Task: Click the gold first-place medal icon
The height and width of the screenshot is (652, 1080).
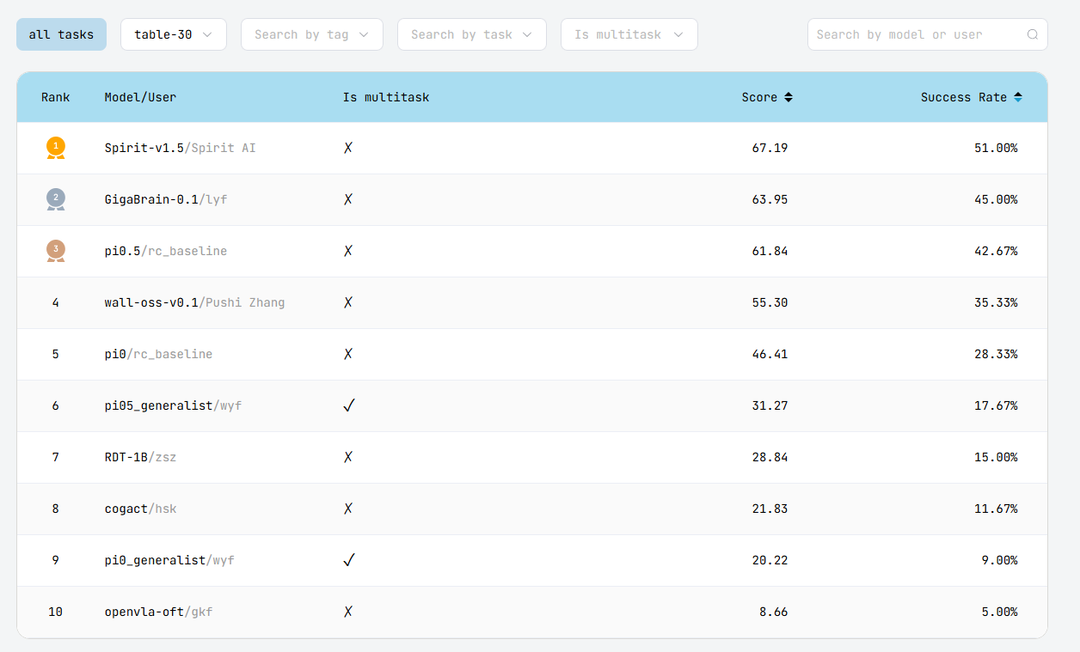Action: 56,148
